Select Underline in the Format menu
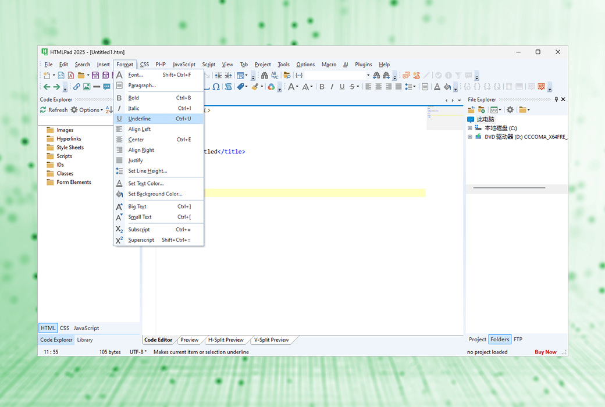605x407 pixels. tap(159, 119)
